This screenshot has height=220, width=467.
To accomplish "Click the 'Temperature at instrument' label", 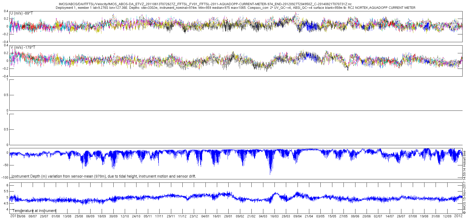I will point(35,211).
